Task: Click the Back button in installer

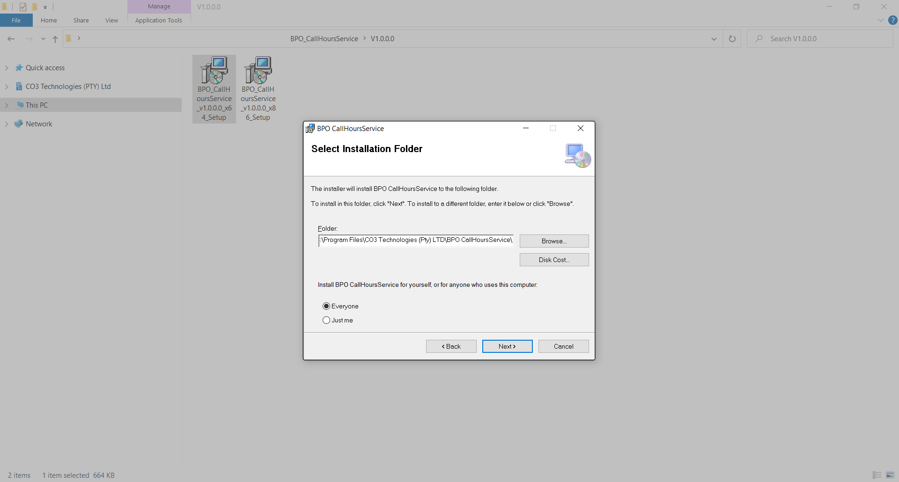Action: [451, 346]
